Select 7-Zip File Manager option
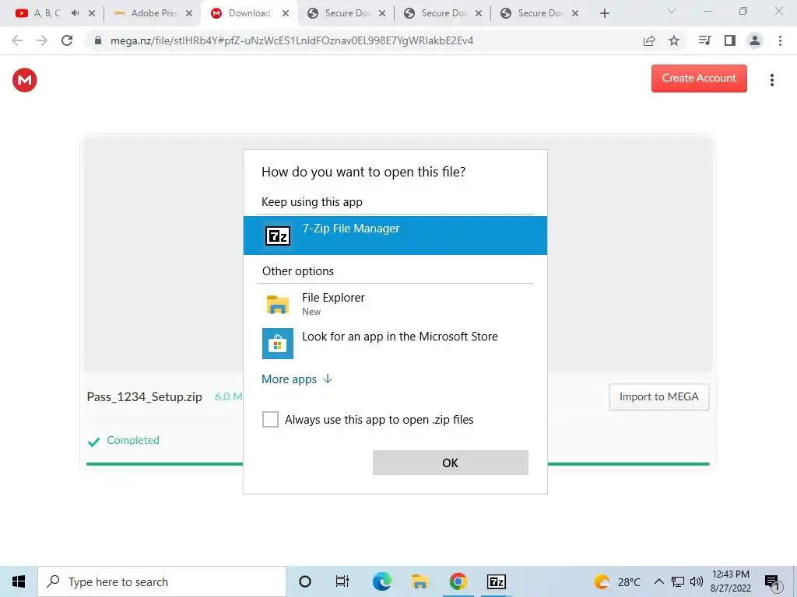The image size is (797, 597). click(395, 236)
